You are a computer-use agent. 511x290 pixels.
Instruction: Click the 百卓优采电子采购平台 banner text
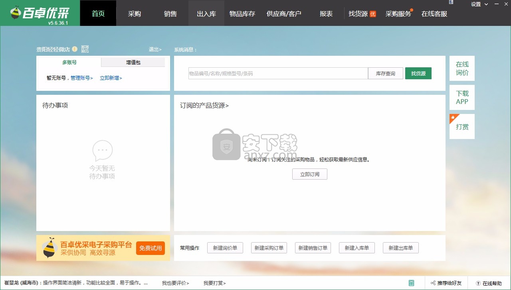[96, 245]
